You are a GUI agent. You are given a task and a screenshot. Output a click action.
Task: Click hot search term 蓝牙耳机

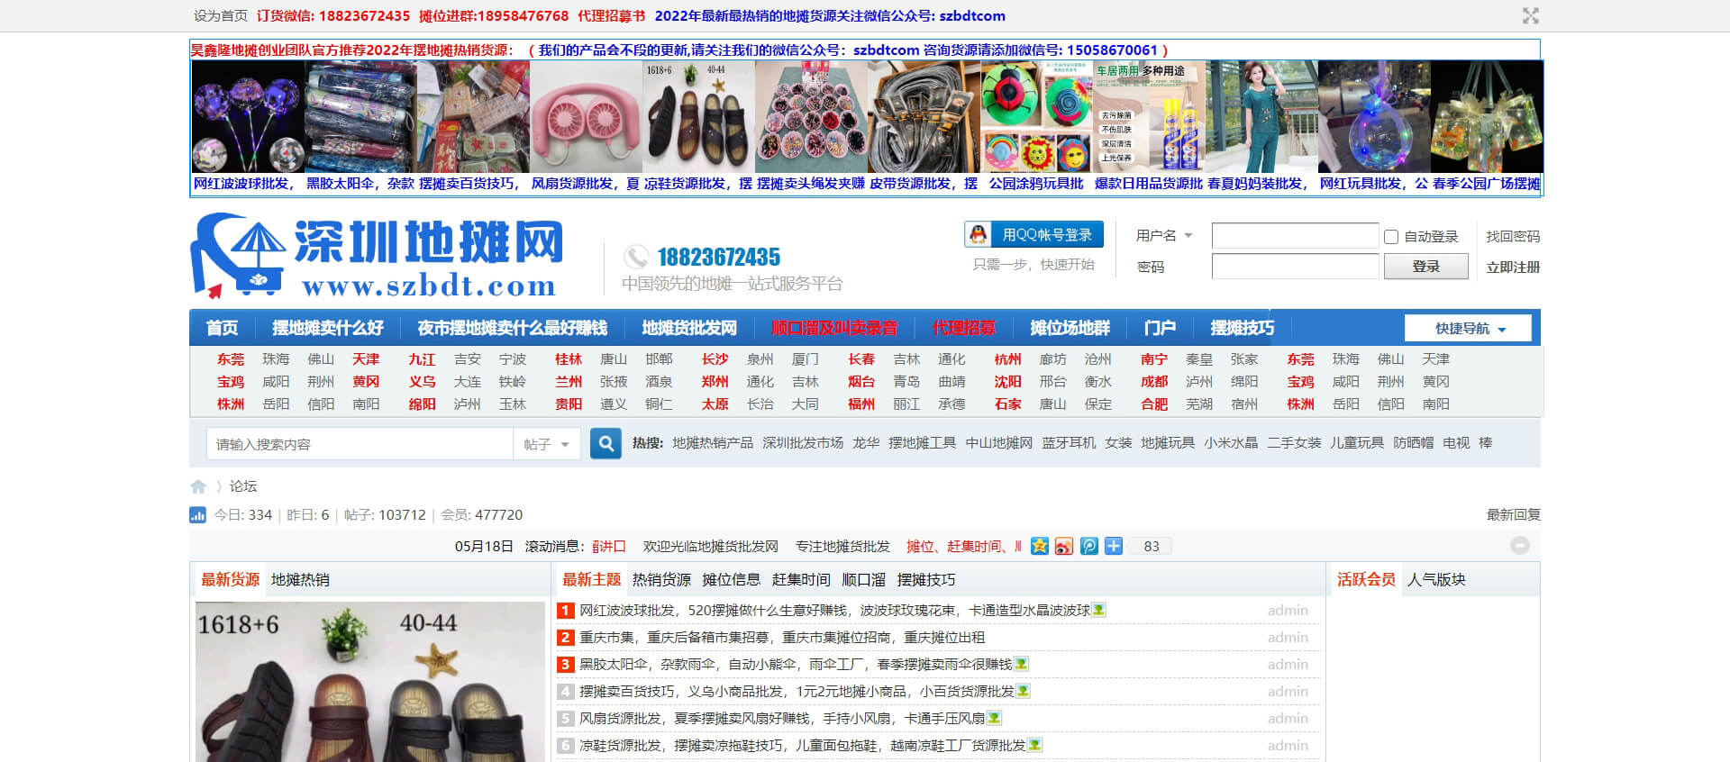tap(1069, 443)
